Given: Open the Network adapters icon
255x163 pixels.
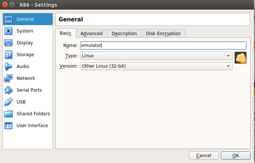Looking at the screenshot, I should point(9,78).
